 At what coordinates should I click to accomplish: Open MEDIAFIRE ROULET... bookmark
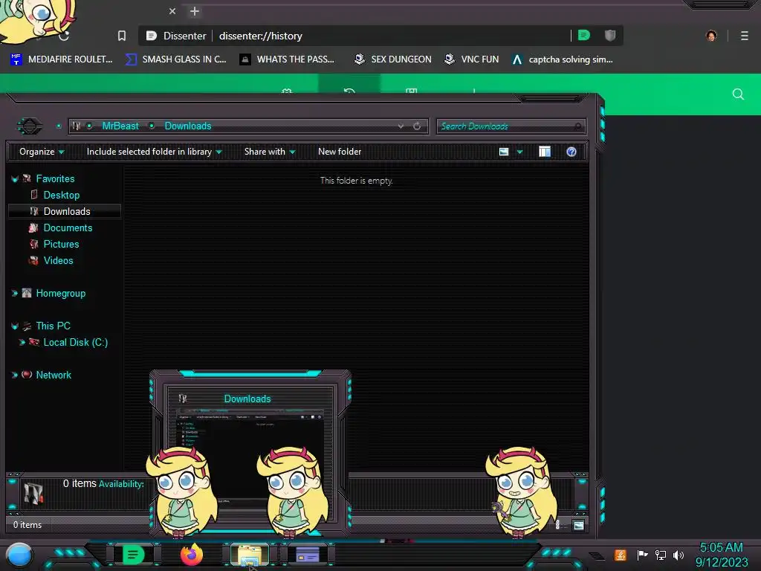62,59
